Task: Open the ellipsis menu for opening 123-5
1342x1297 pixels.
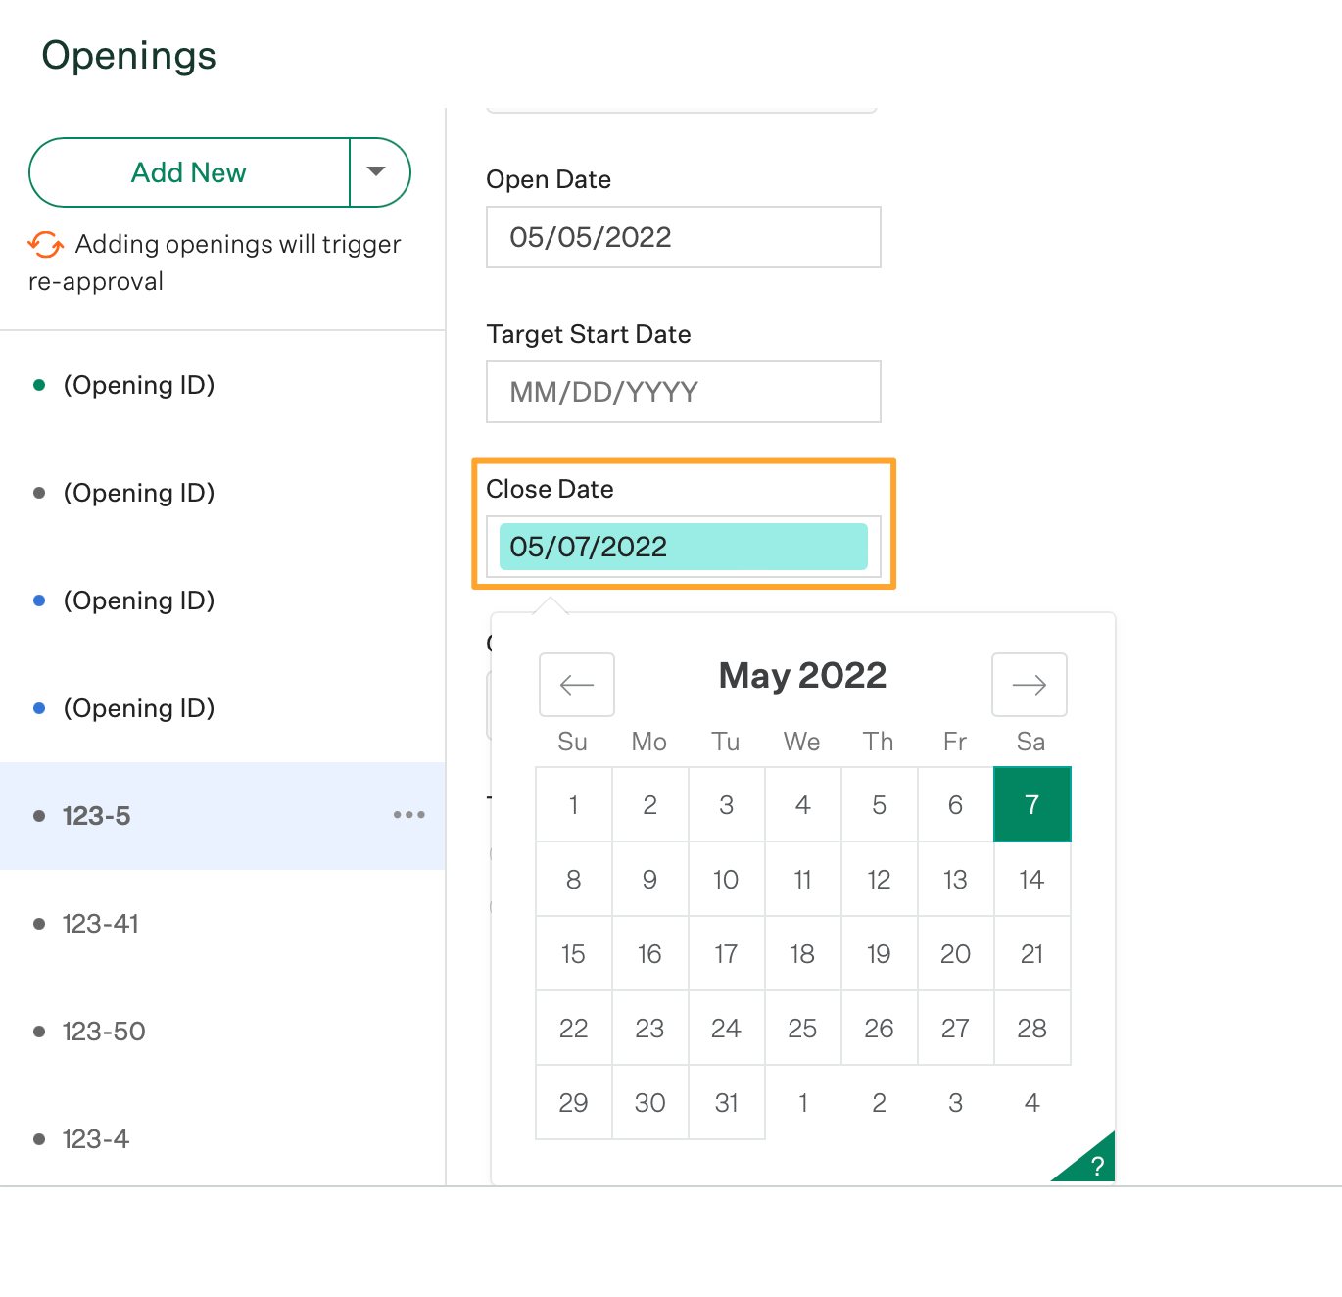Action: click(x=408, y=815)
